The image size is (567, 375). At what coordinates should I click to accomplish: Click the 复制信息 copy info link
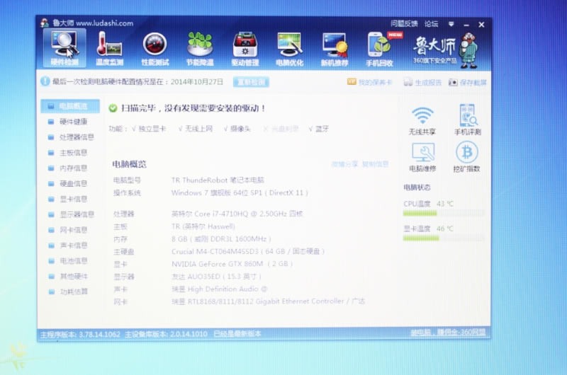(x=376, y=164)
